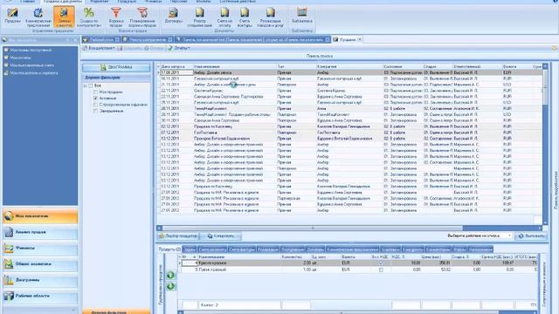
Task: Open Скидки по контрагентам percent icon
Action: (x=88, y=17)
